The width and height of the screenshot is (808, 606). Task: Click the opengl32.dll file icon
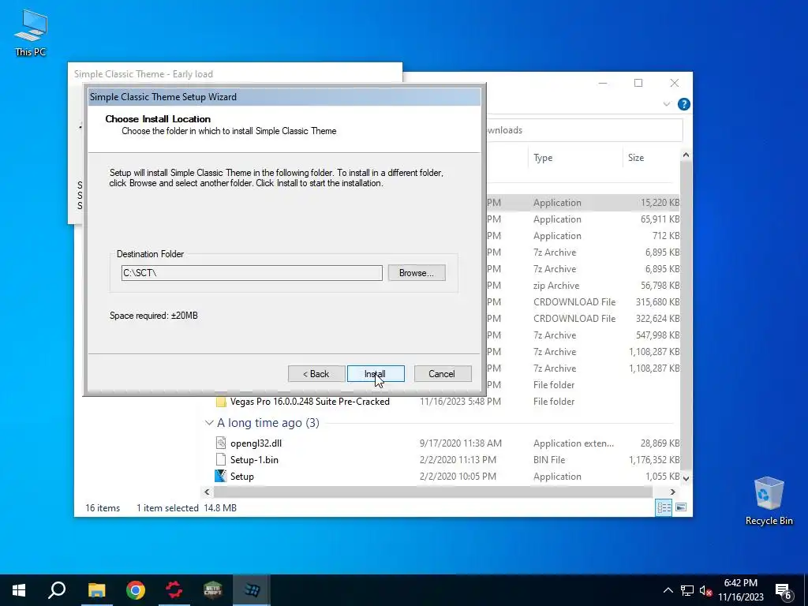pyautogui.click(x=221, y=443)
